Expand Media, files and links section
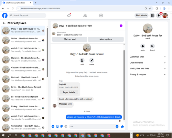Screen dimensions: 172x138 148,69
